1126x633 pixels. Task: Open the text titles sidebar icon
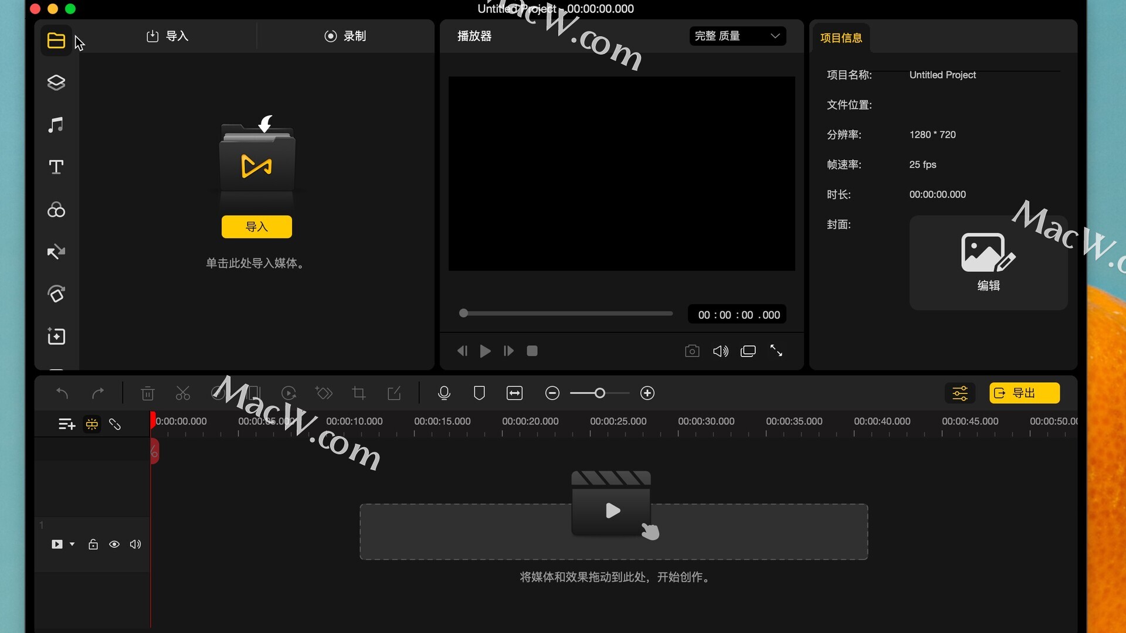coord(56,167)
